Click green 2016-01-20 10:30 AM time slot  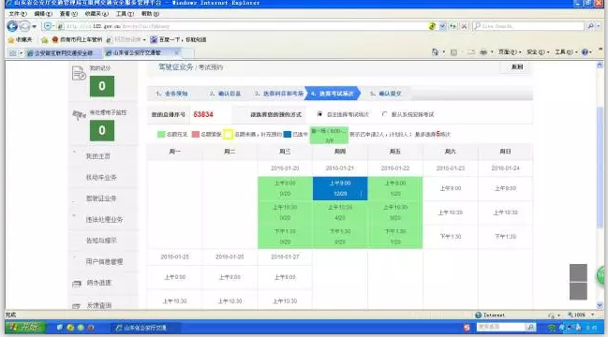pos(285,212)
